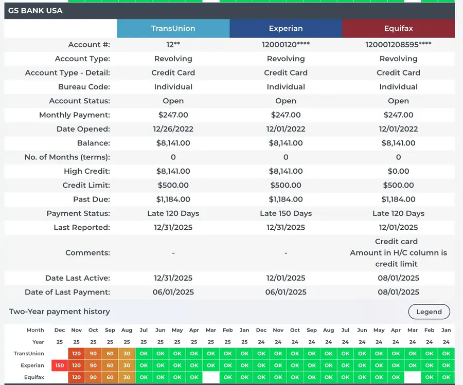Click the TransUnion Date of Last Payment 06/01/2025
This screenshot has width=463, height=385.
[173, 292]
